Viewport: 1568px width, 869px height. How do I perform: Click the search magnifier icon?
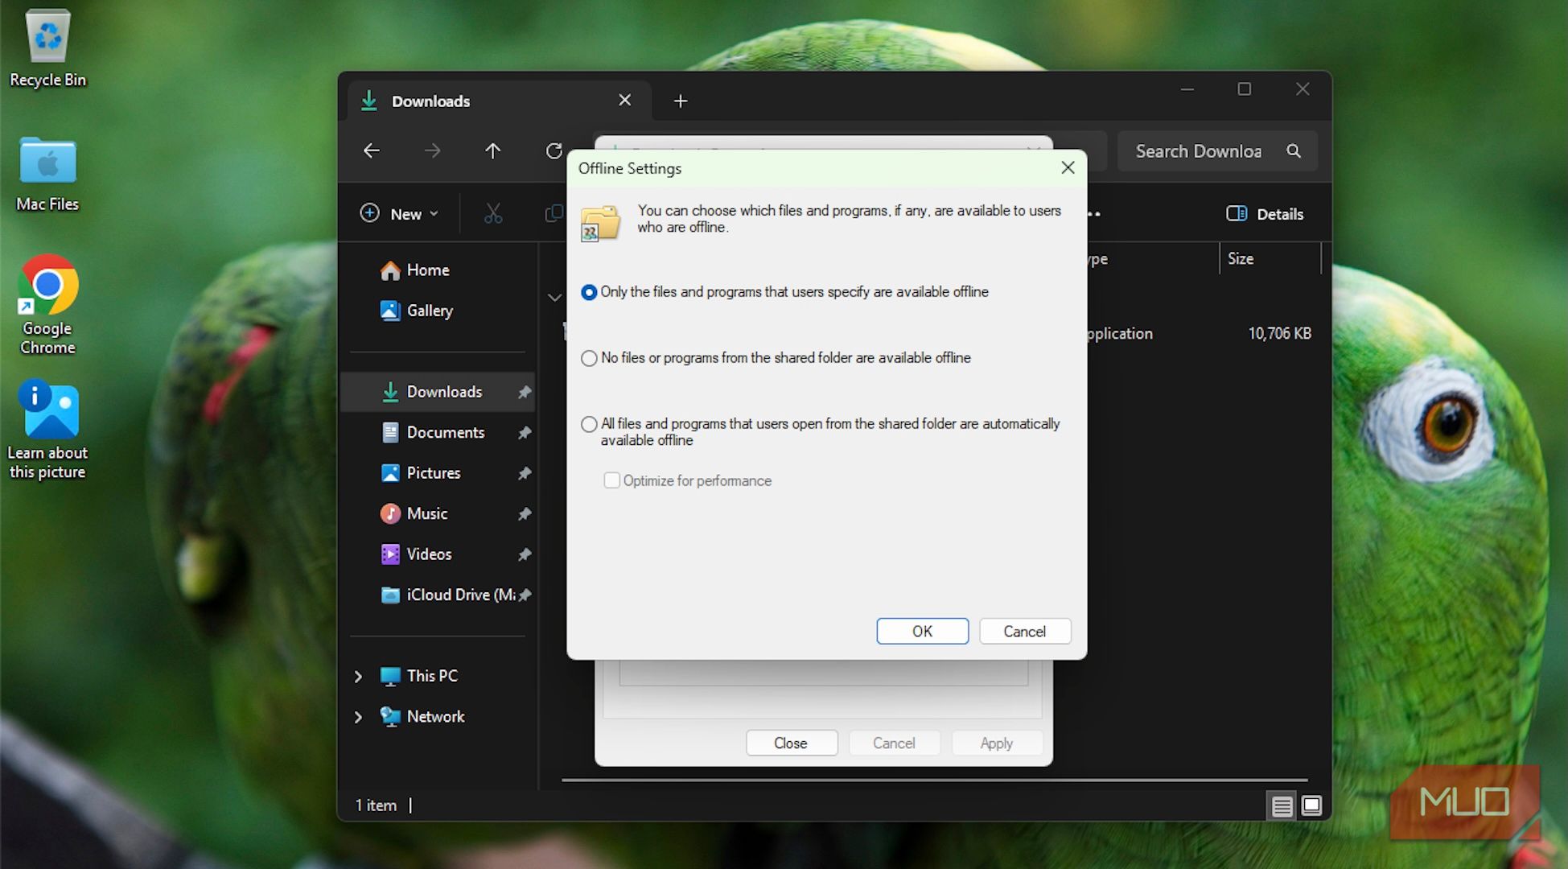pos(1294,150)
